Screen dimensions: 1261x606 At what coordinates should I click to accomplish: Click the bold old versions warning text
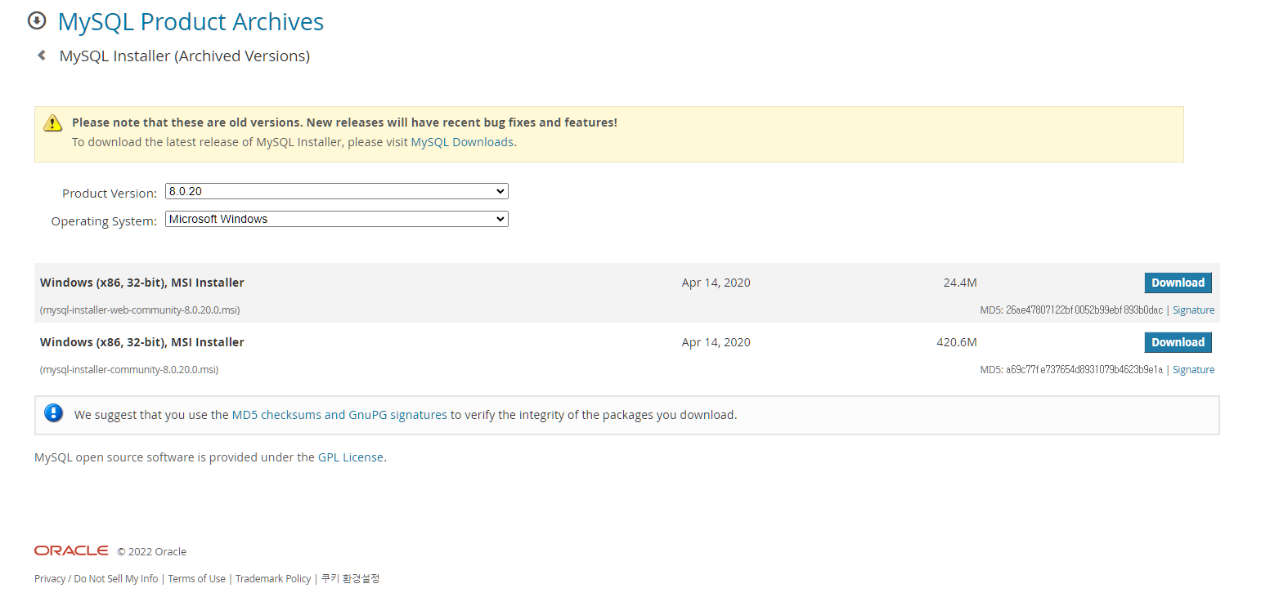(344, 123)
